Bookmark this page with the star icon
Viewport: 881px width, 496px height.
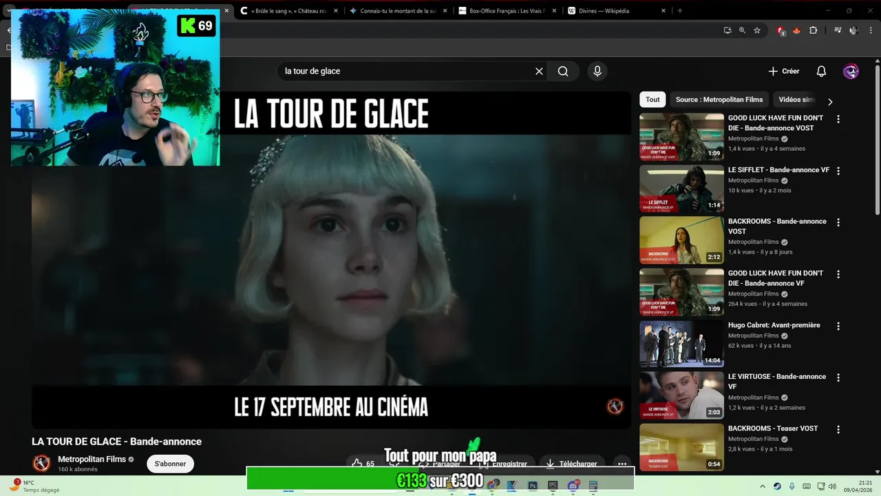click(x=757, y=30)
